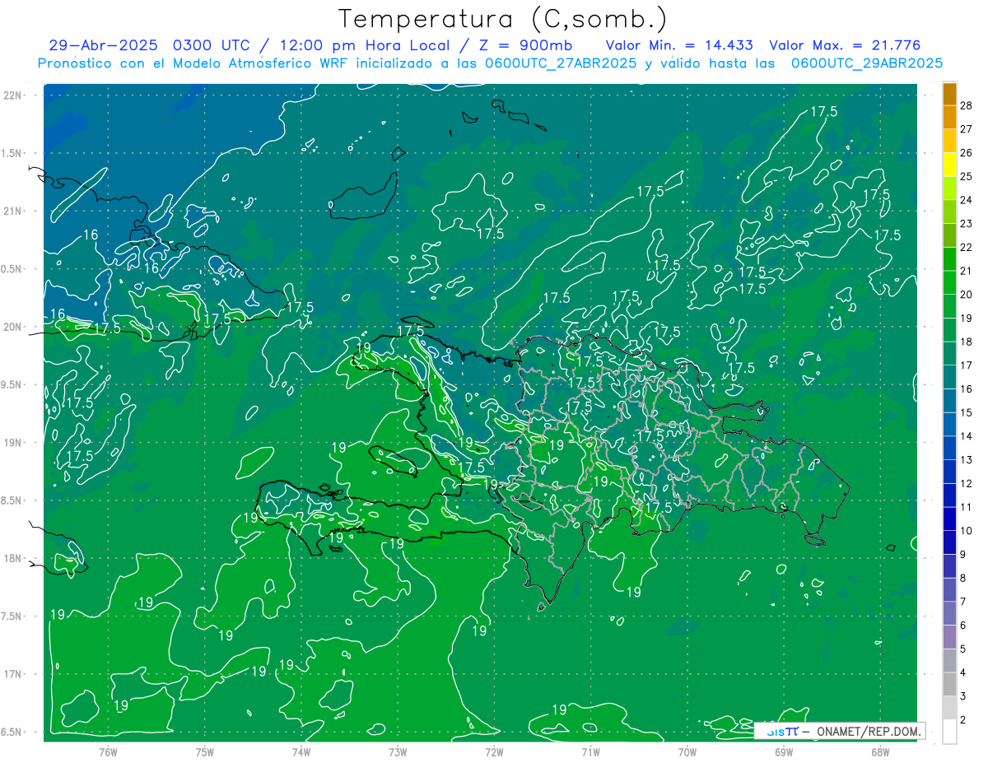The height and width of the screenshot is (763, 988).
Task: Click the '69W' longitude label
Action: (783, 751)
